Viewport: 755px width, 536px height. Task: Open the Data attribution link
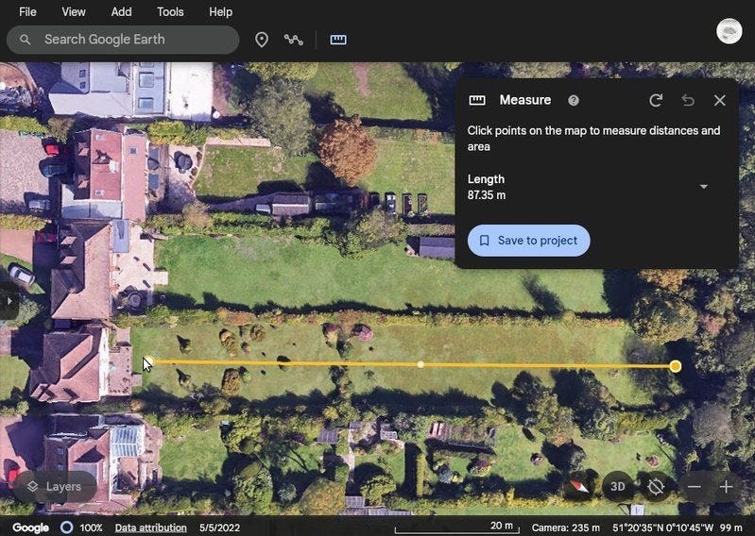(150, 528)
